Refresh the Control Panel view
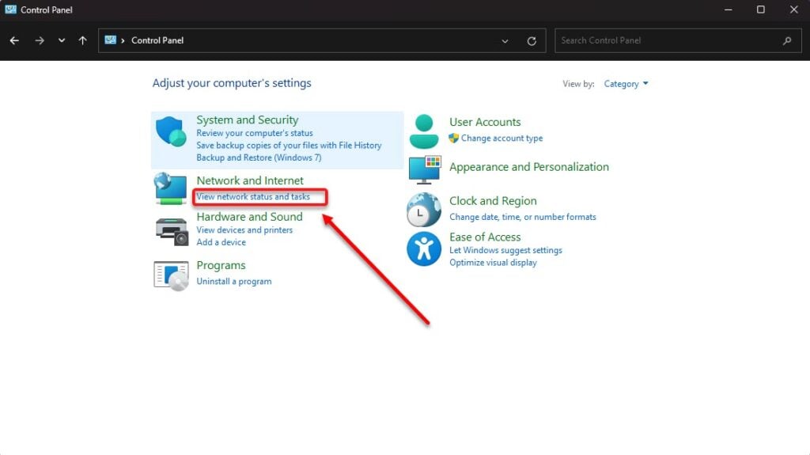Screen dimensions: 810x455 (x=532, y=41)
